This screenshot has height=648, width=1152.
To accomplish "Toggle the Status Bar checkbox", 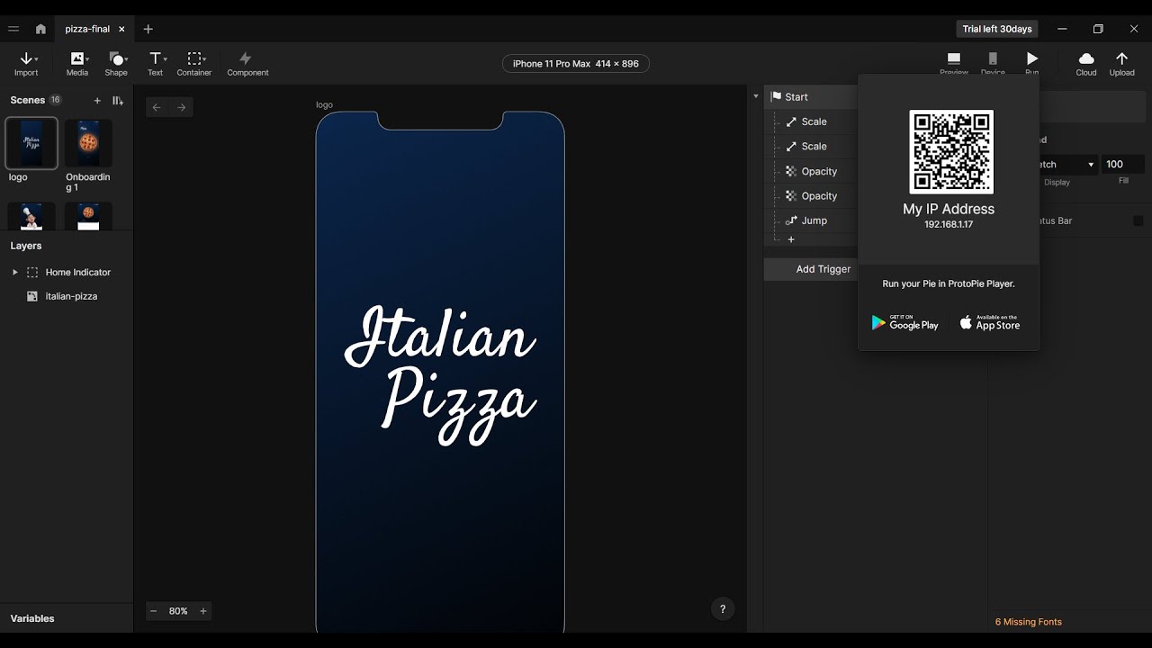I will (1138, 220).
